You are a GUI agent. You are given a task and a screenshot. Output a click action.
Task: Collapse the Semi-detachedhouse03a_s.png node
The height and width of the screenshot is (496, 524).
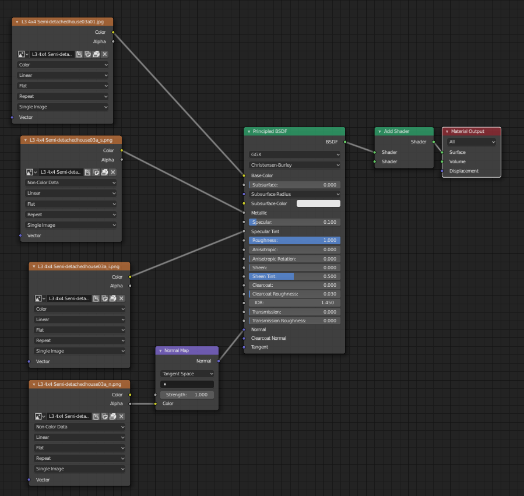tap(26, 140)
